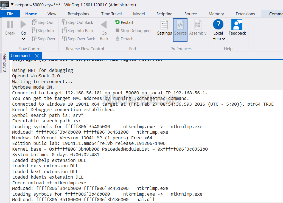The height and width of the screenshot is (203, 283).
Task: Switch to the Breakpoints ribbon tab
Action: [79, 14]
